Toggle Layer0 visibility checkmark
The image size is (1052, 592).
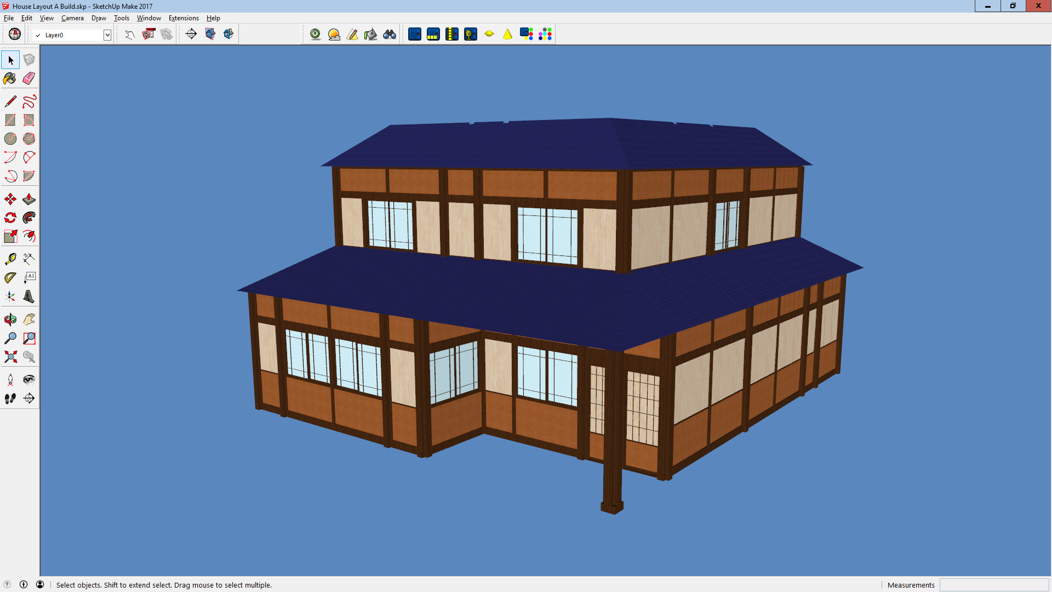tap(38, 35)
